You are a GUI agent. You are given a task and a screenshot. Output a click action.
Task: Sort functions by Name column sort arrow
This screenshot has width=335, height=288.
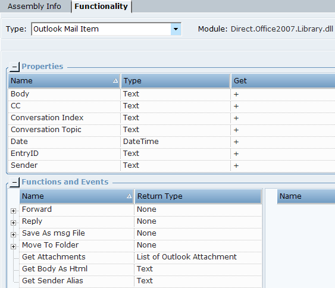pyautogui.click(x=129, y=196)
